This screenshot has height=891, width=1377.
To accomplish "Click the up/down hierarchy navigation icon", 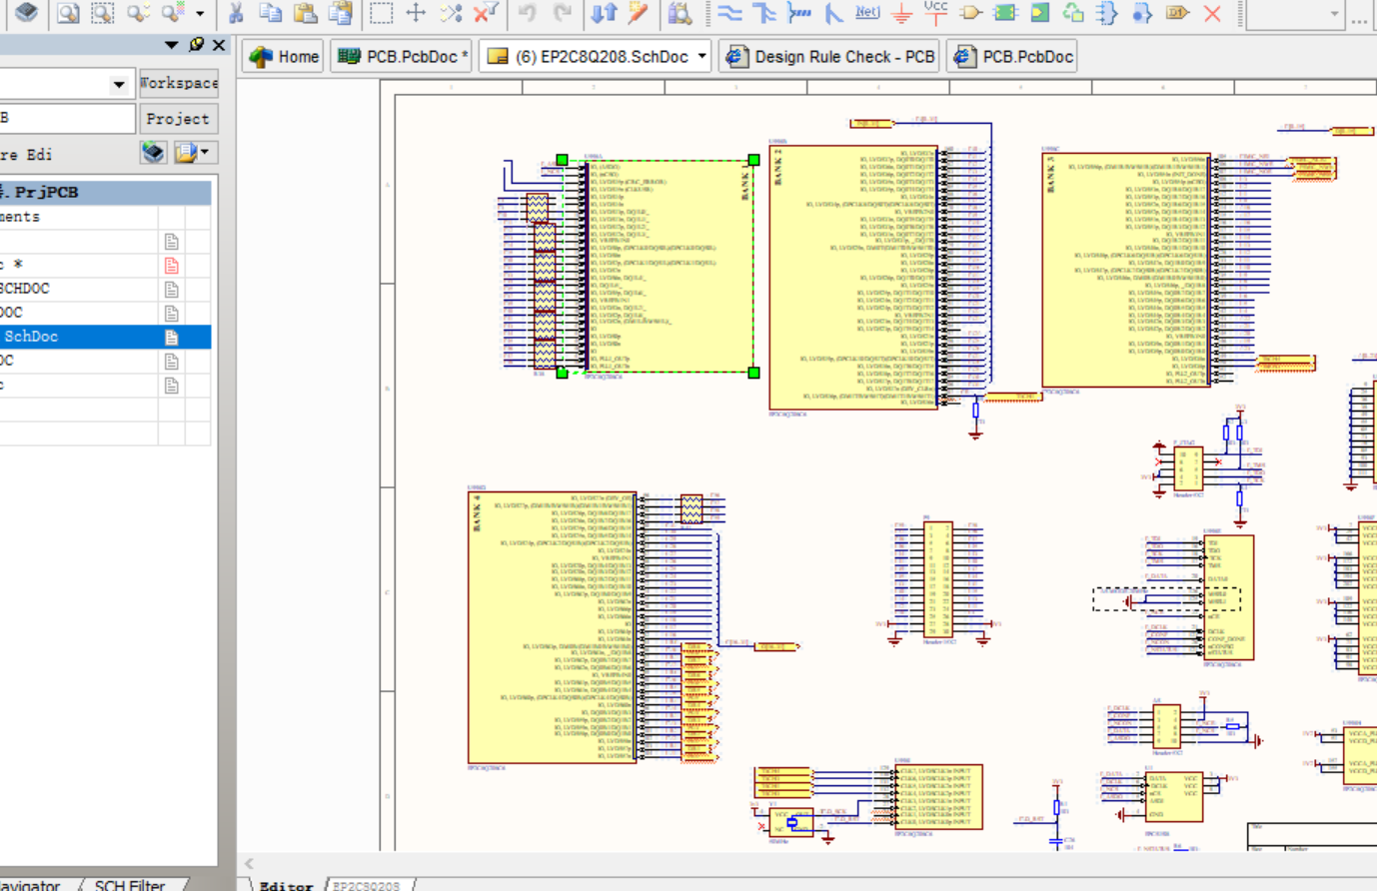I will tap(604, 13).
